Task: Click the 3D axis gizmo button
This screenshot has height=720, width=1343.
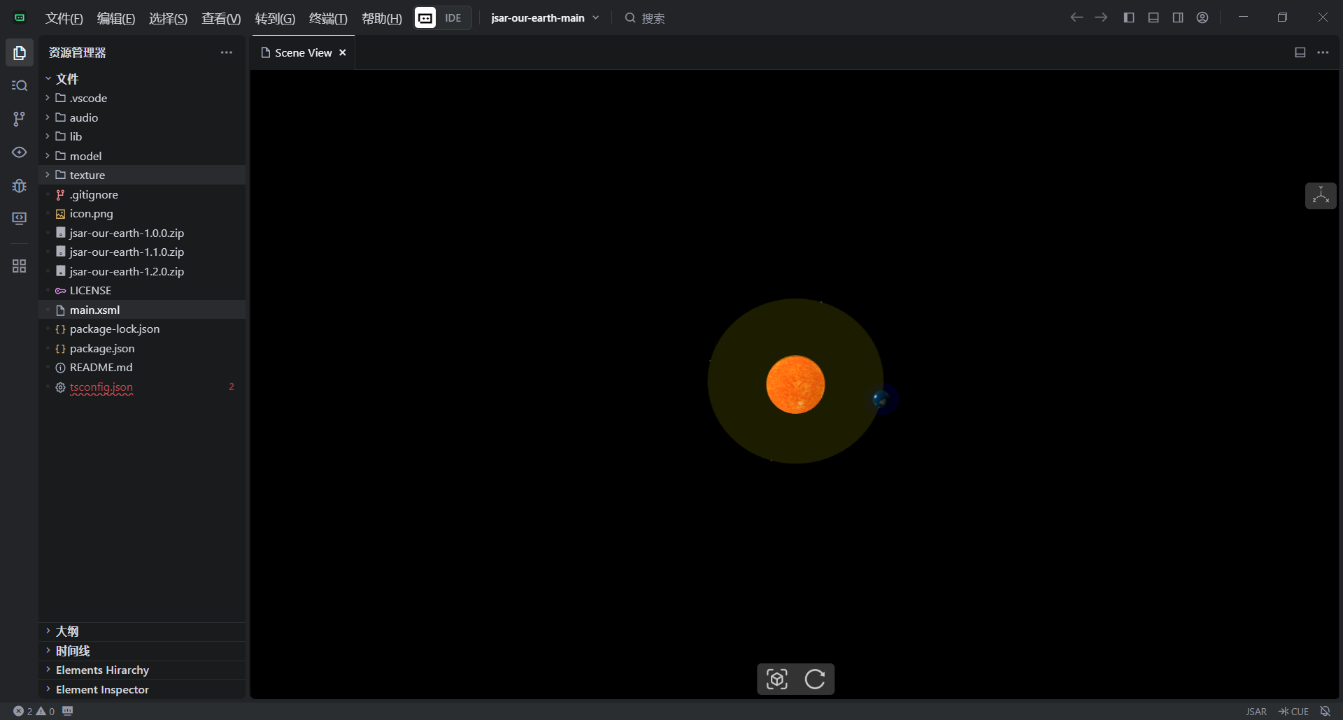Action: [1320, 196]
